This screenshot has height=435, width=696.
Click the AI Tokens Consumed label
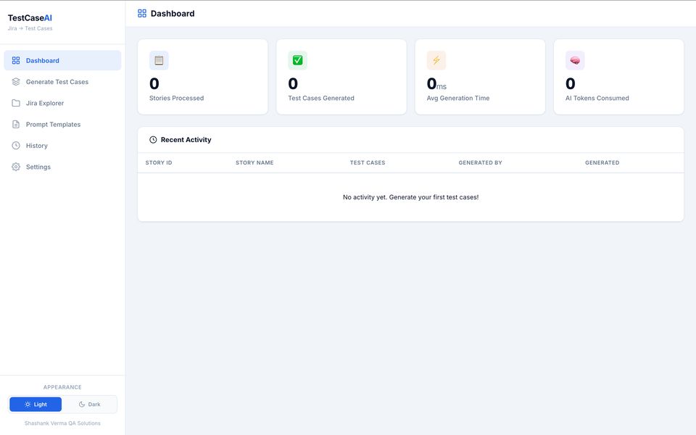(597, 98)
